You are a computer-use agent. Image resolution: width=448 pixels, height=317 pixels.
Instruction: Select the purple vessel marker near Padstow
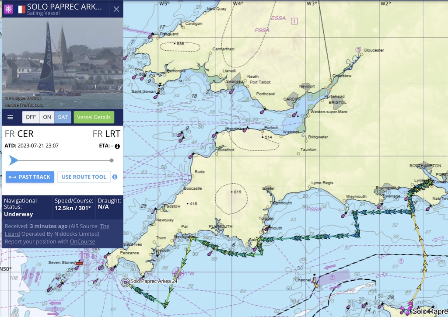[154, 211]
